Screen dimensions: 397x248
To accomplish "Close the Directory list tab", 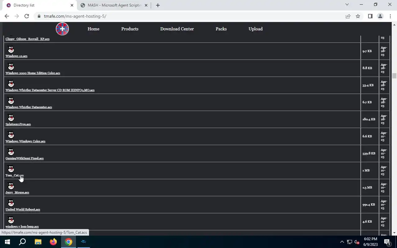I will pos(72,5).
